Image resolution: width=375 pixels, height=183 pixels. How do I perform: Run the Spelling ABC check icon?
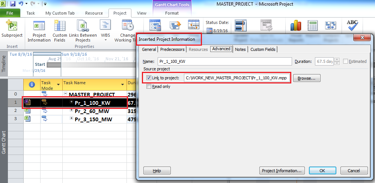[352, 25]
